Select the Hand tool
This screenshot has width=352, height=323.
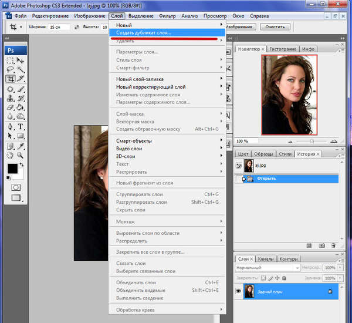[11, 155]
